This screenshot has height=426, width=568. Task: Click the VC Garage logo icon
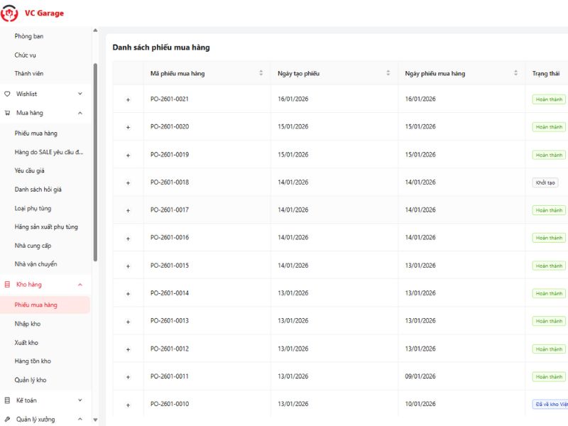pos(9,13)
